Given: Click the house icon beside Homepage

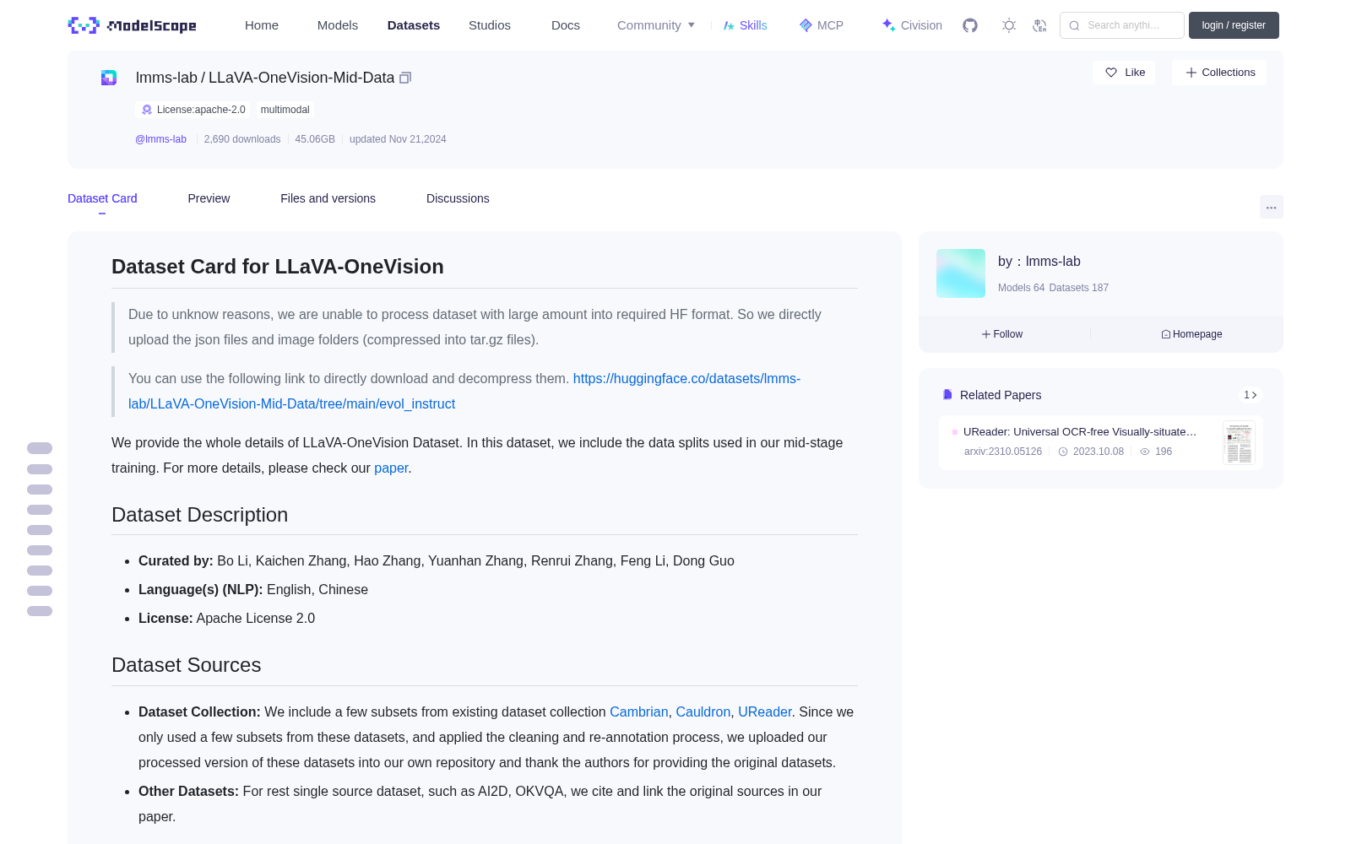Looking at the screenshot, I should tap(1166, 334).
